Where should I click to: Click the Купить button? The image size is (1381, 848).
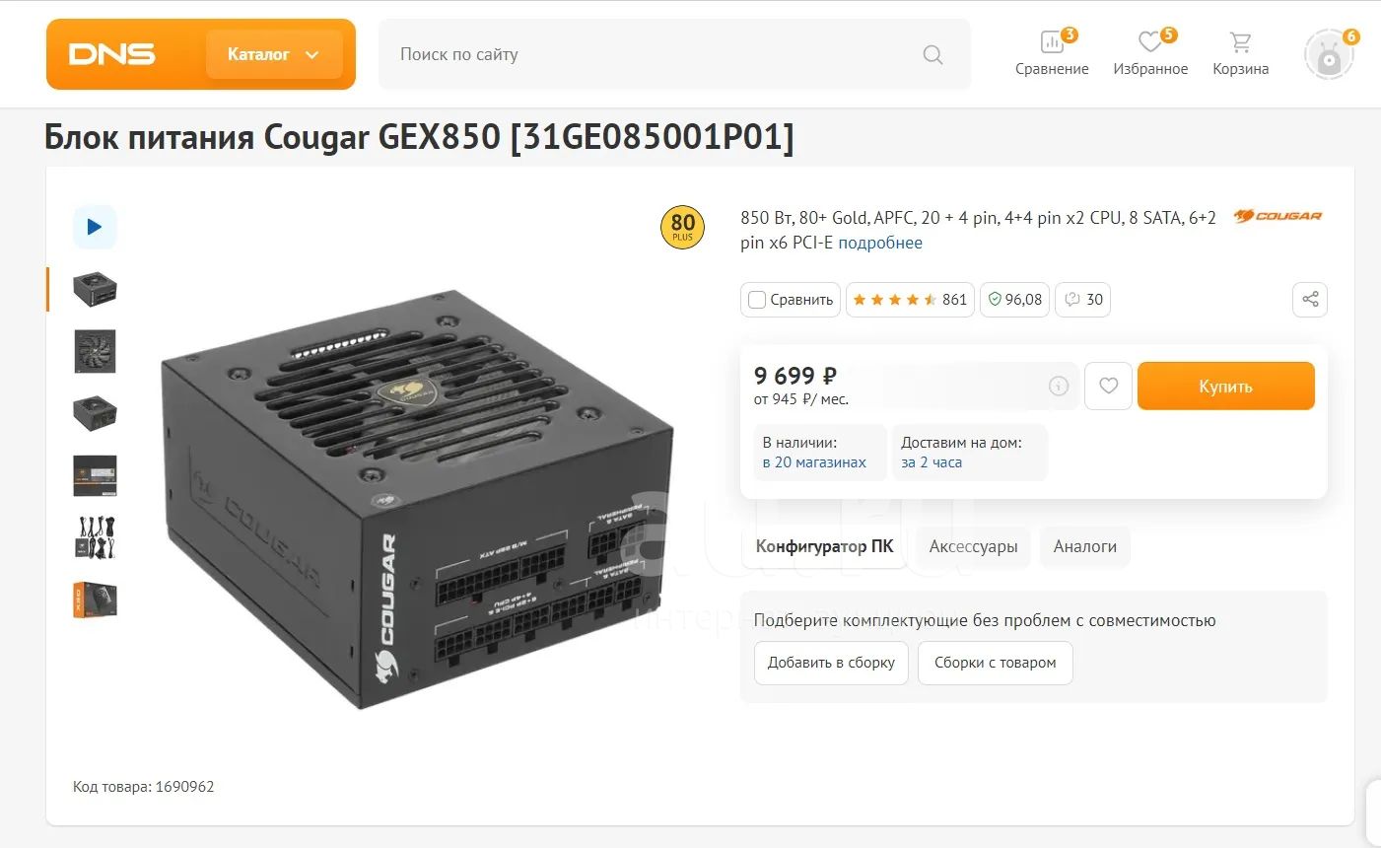[x=1226, y=387]
